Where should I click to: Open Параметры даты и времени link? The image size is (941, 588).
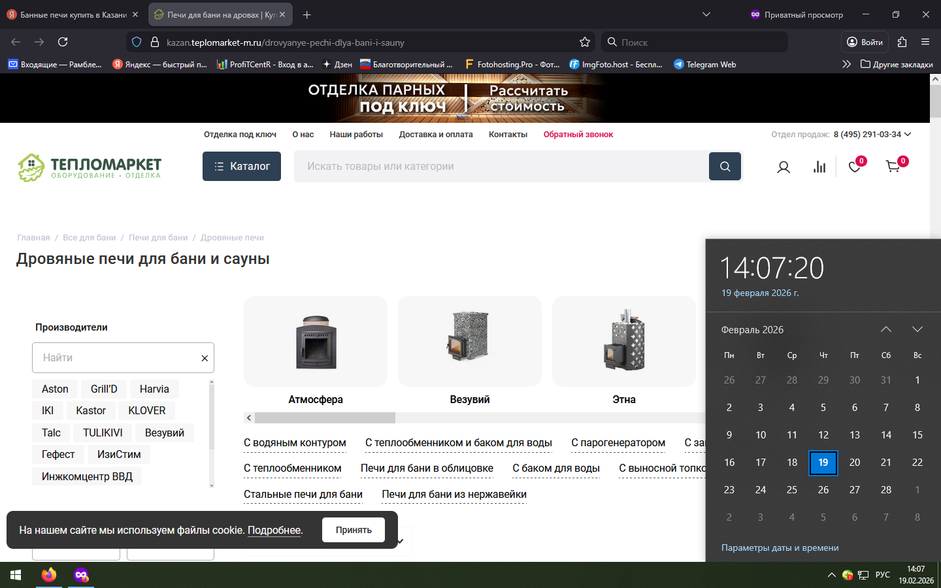780,548
